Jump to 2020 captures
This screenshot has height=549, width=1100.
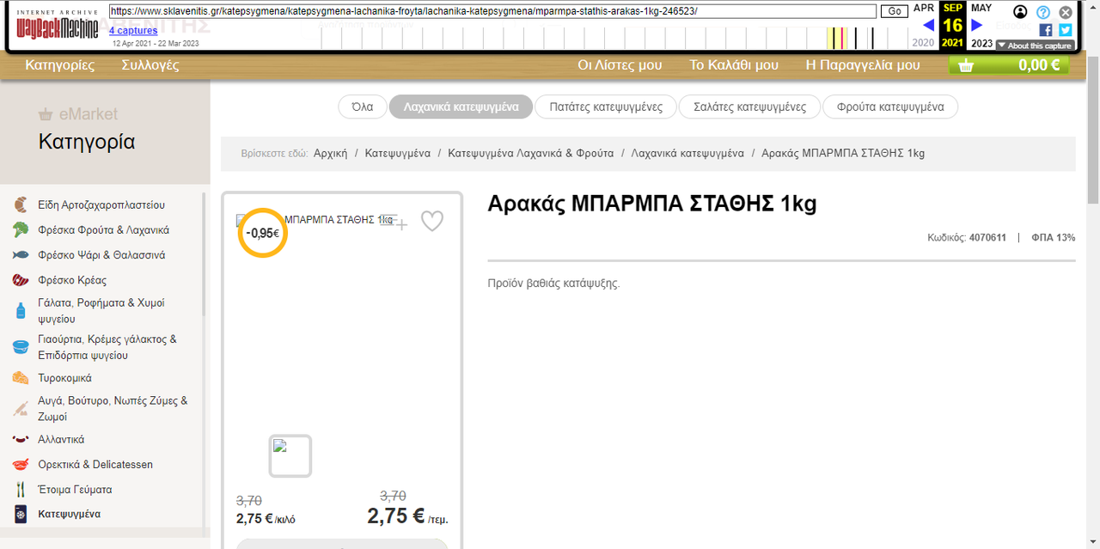pyautogui.click(x=923, y=43)
